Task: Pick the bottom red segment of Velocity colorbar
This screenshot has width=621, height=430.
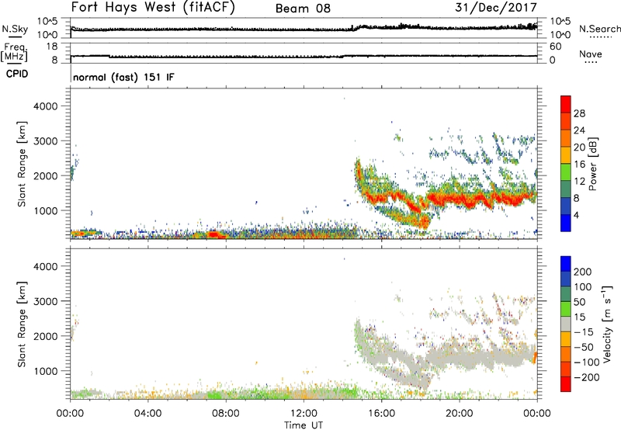Action: [566, 384]
